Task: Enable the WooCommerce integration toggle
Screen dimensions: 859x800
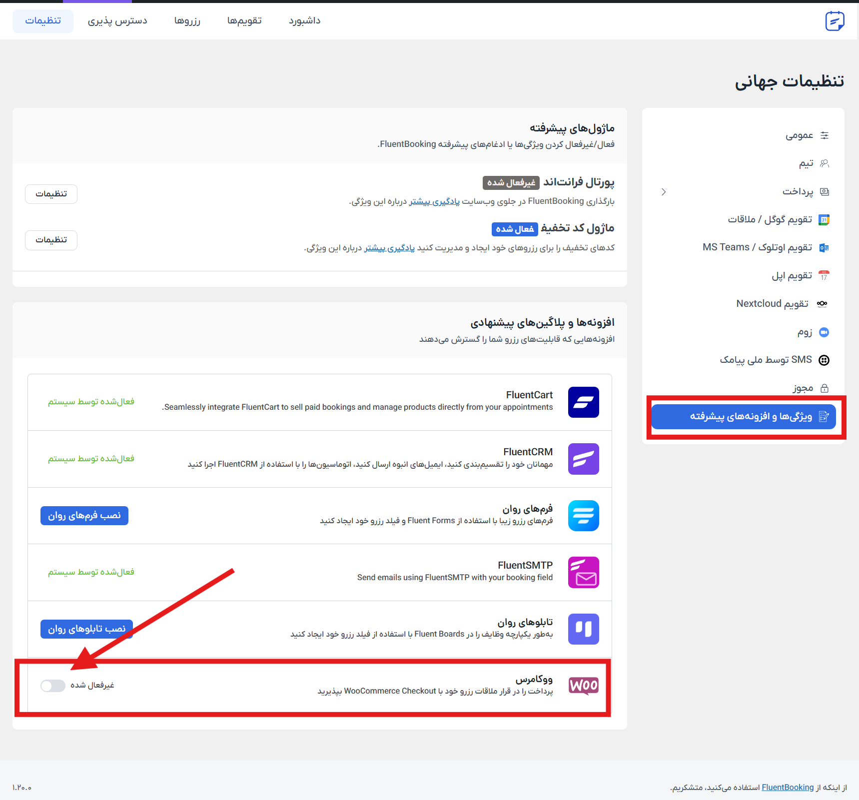Action: [x=53, y=686]
